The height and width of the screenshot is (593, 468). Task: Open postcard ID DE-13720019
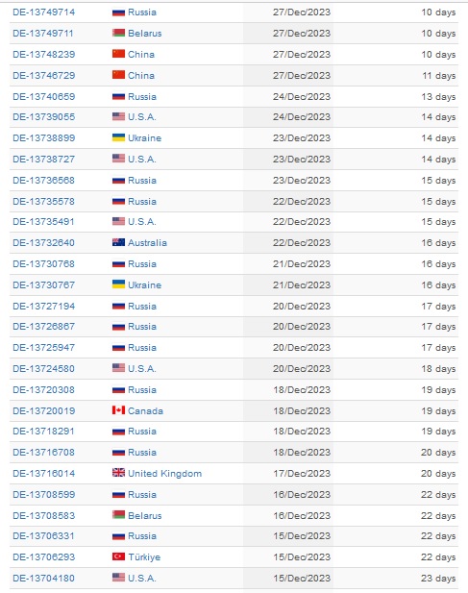pyautogui.click(x=44, y=410)
